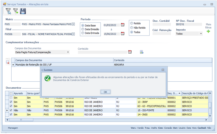The image size is (217, 134).
Task: Click green plus Mais filtros icon
Action: click(208, 31)
